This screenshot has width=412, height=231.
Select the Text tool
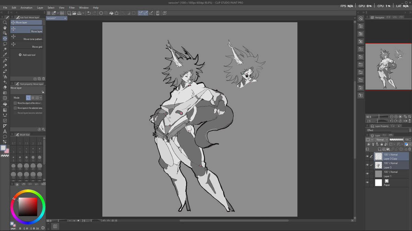(5, 131)
